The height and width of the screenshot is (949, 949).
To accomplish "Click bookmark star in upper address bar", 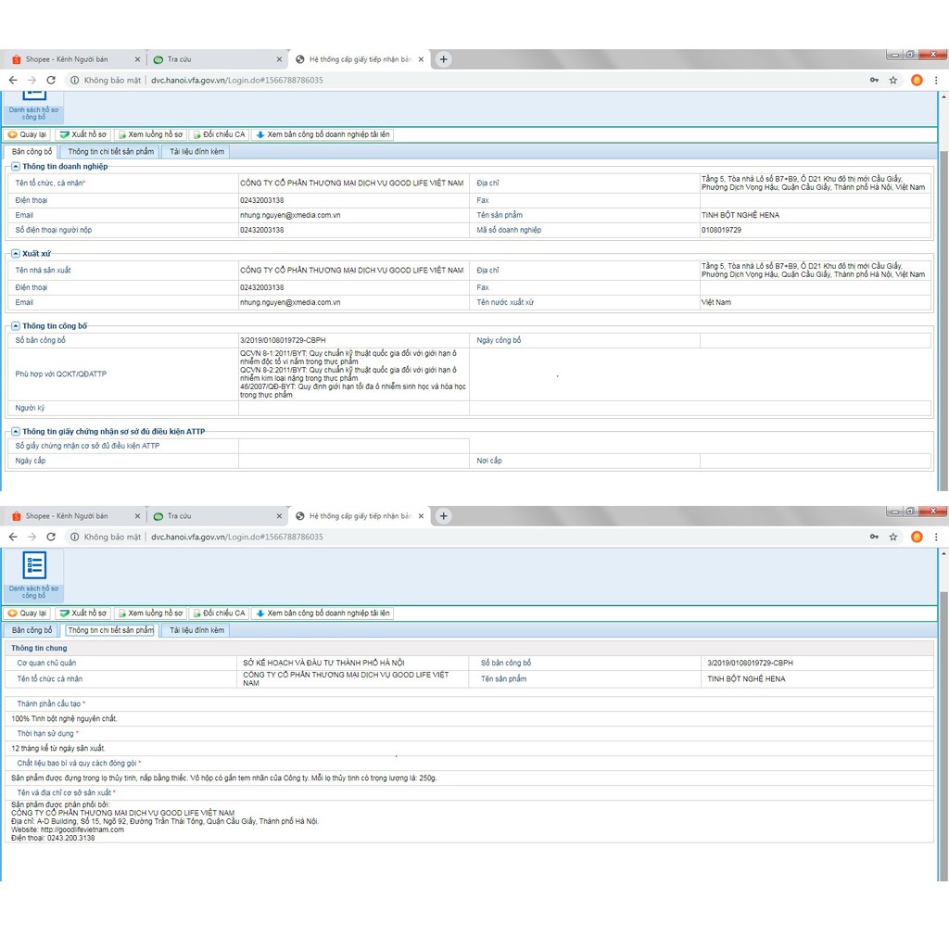I will coord(893,81).
